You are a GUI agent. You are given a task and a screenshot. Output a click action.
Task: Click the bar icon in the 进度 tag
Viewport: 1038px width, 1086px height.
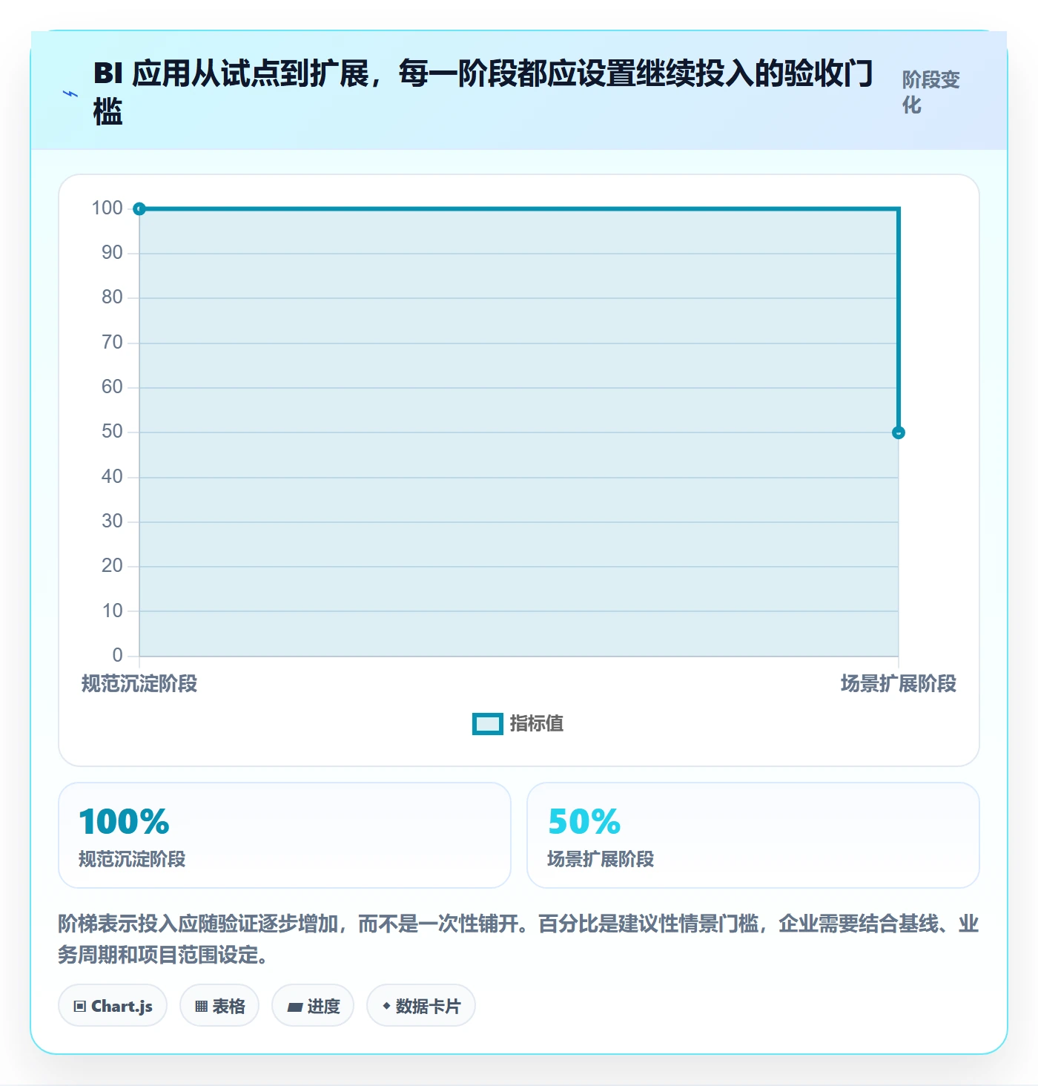coord(294,1007)
